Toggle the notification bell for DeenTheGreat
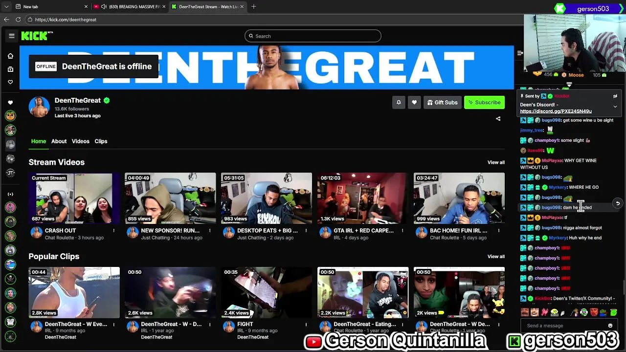 [399, 102]
